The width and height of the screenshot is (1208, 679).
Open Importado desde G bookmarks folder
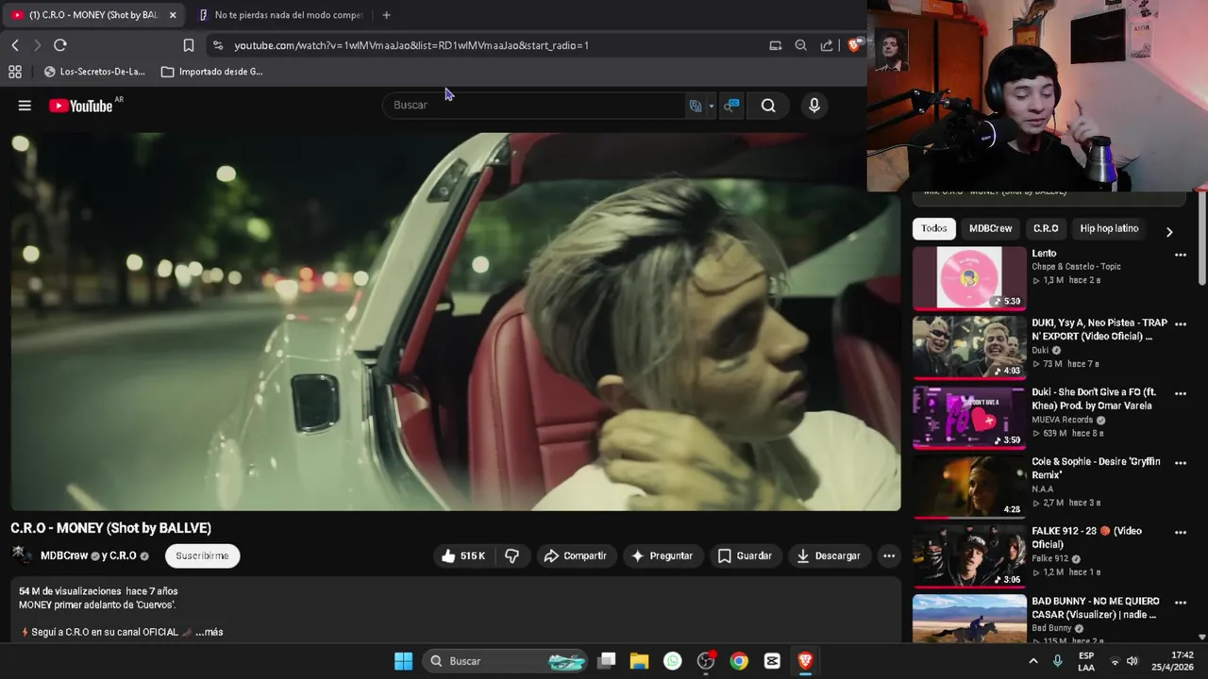[212, 72]
